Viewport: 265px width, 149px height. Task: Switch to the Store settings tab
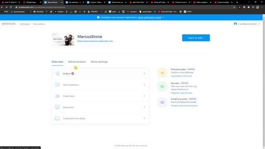[99, 62]
